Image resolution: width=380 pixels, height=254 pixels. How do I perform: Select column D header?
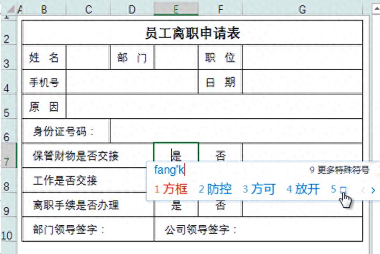(132, 10)
